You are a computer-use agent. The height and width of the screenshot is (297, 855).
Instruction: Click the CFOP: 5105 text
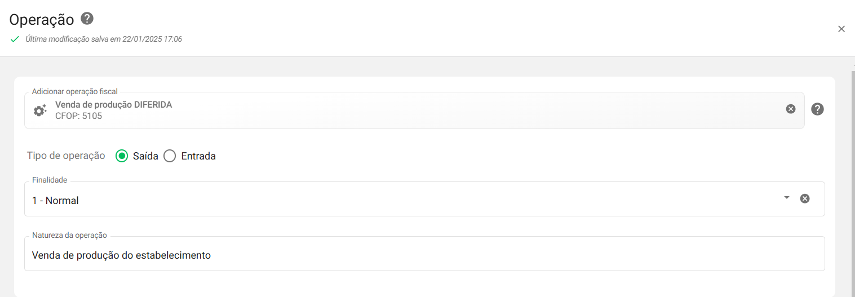[x=79, y=116]
